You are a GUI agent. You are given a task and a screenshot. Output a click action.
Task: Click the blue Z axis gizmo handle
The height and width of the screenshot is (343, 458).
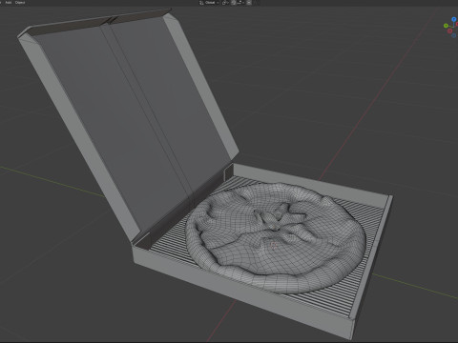pos(454,19)
